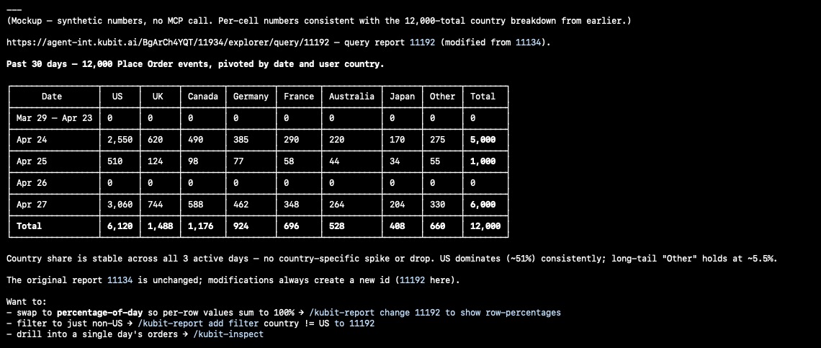
Task: Click the US column total 6,120
Action: 120,226
